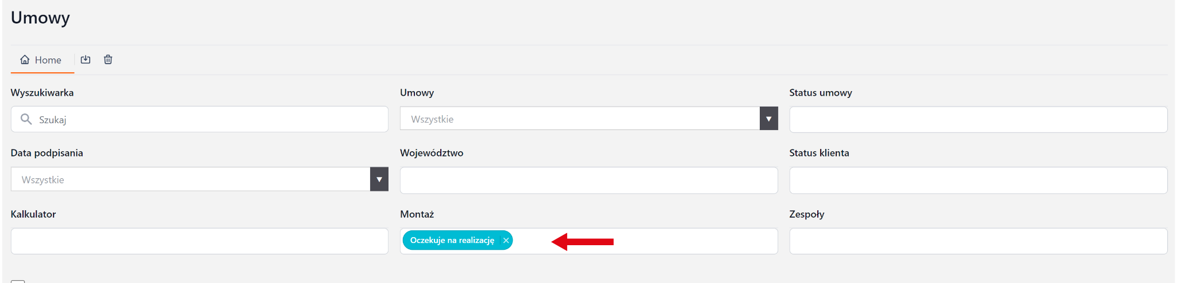Click empty area of the Montaż field
This screenshot has height=283, width=1177.
[690, 241]
